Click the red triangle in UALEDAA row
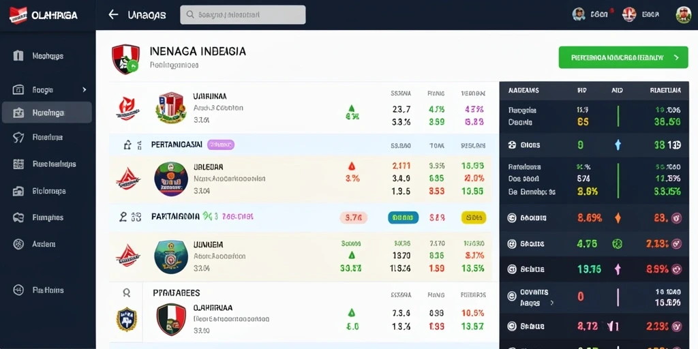Viewport: 698px width, 349px height. pos(351,166)
